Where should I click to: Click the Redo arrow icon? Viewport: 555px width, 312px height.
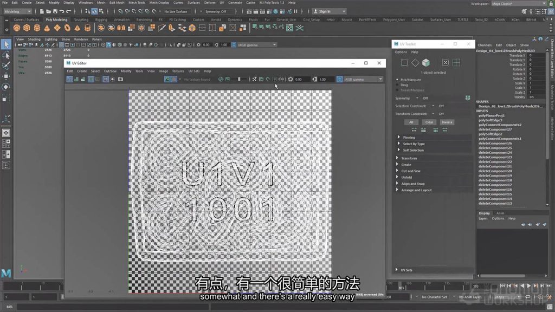[x=68, y=11]
